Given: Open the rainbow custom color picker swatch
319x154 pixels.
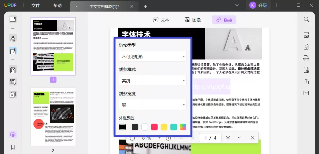Looking at the screenshot, I should tap(183, 127).
